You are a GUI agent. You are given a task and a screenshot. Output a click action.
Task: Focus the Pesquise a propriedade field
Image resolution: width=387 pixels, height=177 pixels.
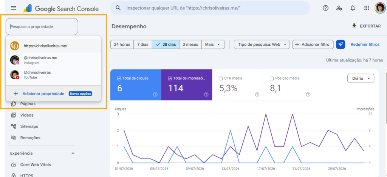click(42, 26)
